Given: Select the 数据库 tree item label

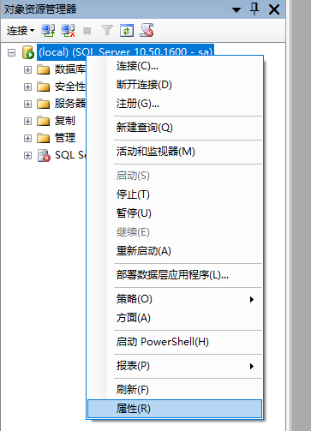Looking at the screenshot, I should point(70,69).
